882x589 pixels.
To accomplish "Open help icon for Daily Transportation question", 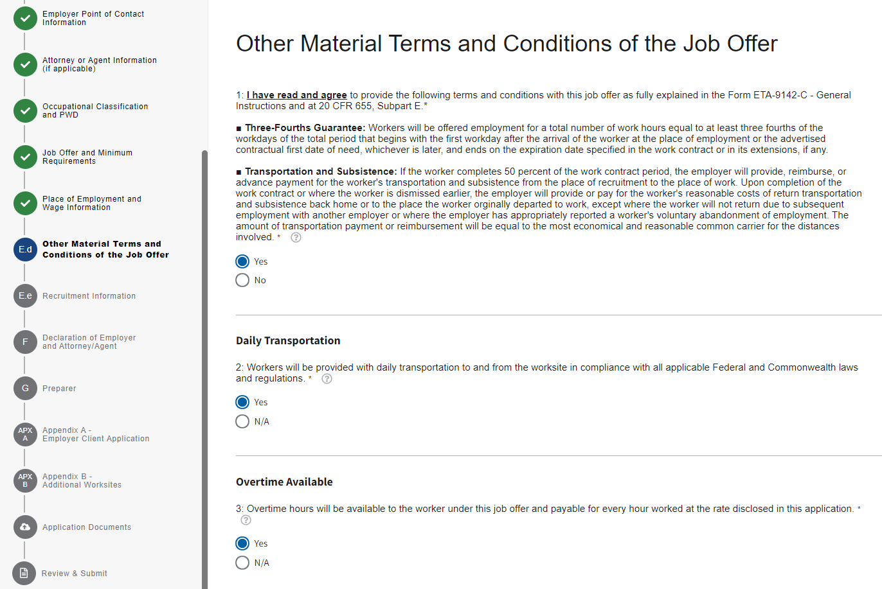I will [327, 379].
